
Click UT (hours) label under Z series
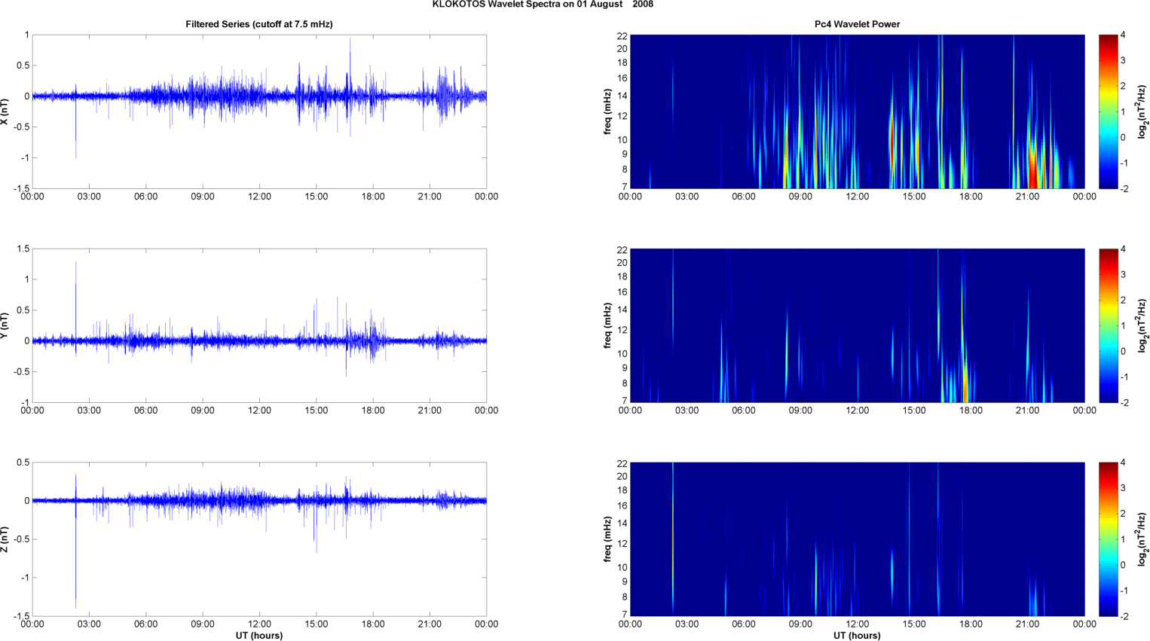tap(258, 635)
